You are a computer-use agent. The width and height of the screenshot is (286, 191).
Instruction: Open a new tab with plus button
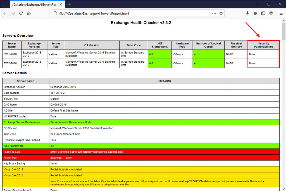[x=69, y=4]
